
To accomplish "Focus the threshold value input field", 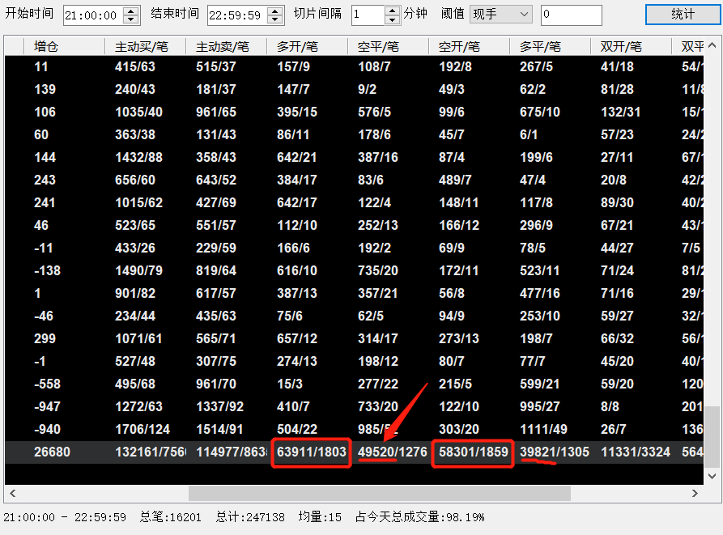I will 572,15.
